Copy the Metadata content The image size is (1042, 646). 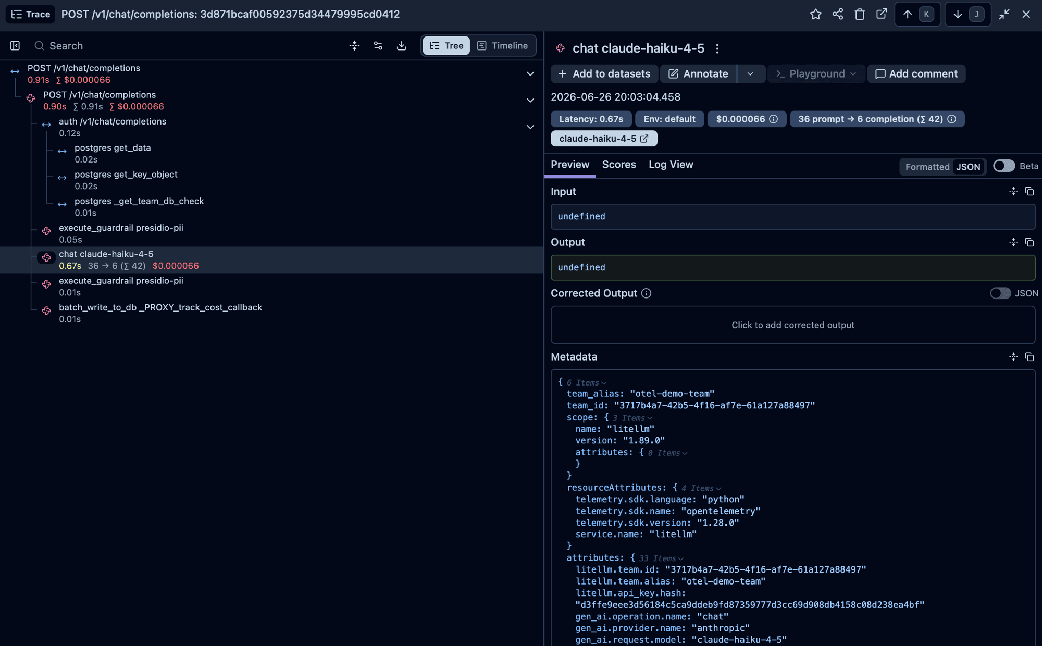[1029, 357]
